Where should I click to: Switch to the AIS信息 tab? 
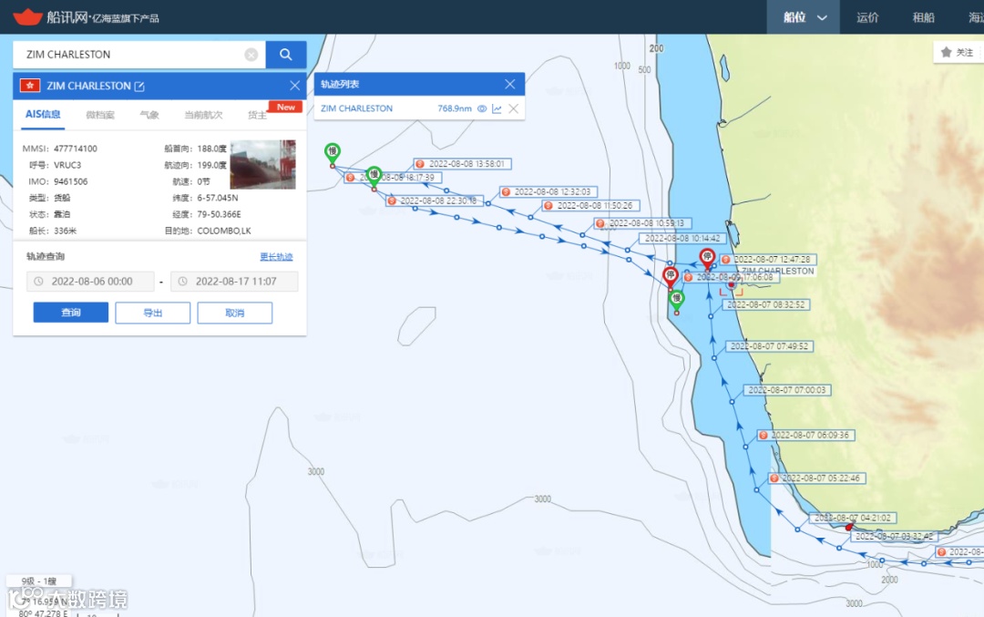(x=43, y=114)
